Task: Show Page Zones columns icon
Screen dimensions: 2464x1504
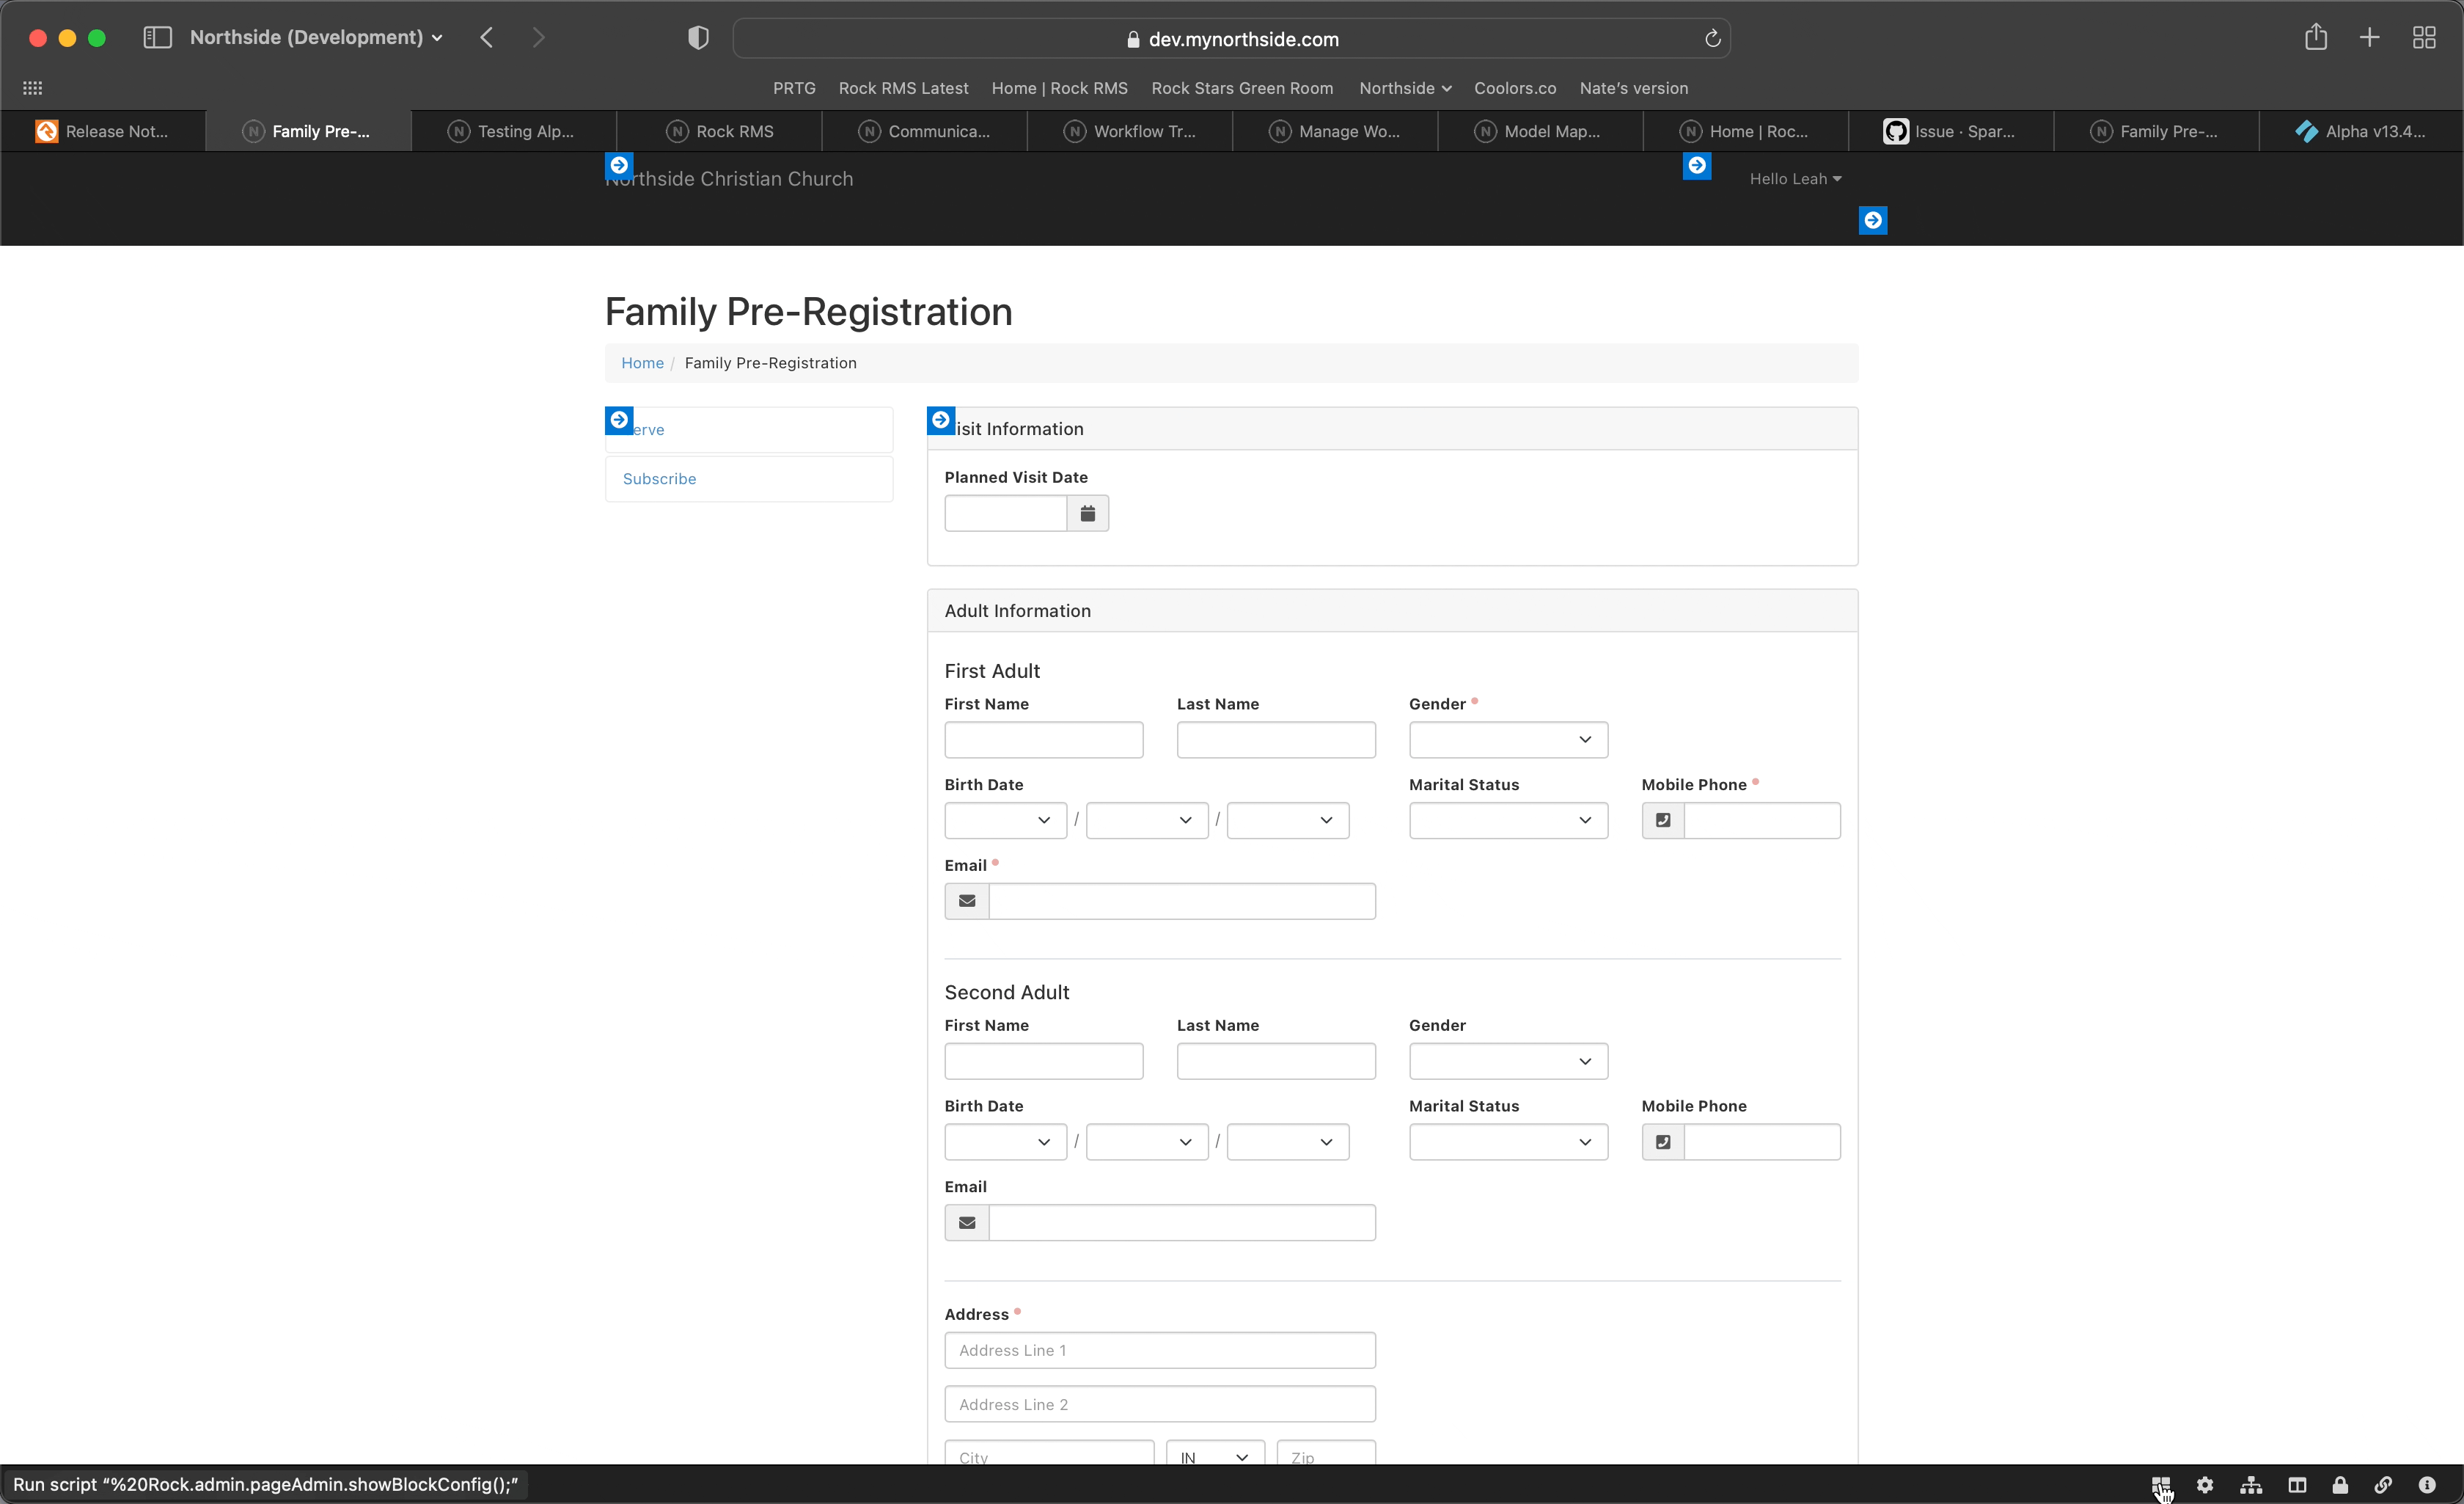Action: pyautogui.click(x=2297, y=1485)
